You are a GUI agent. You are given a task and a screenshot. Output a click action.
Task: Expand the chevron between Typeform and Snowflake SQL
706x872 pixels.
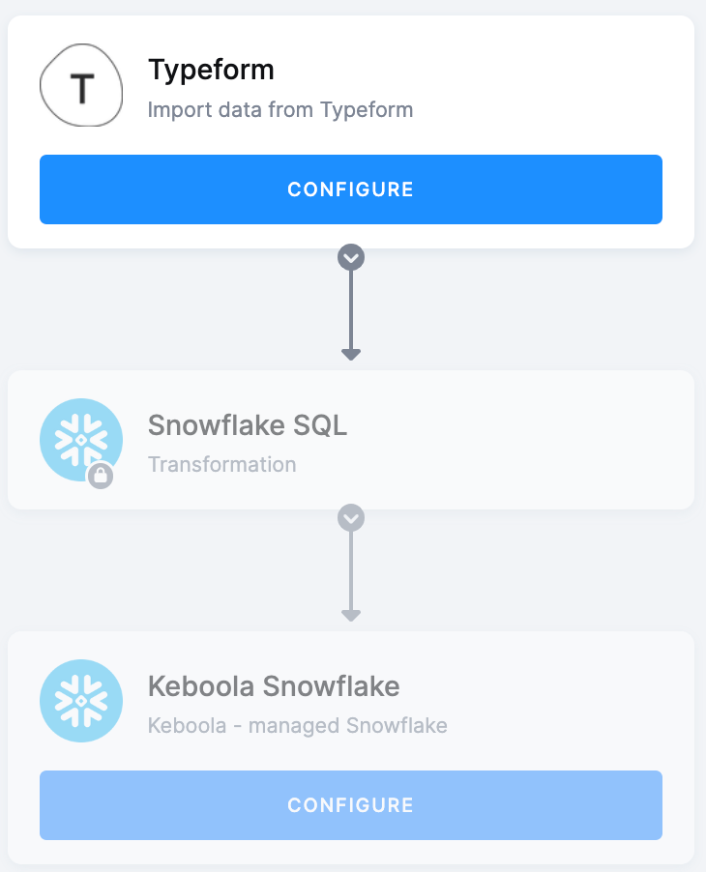tap(350, 257)
